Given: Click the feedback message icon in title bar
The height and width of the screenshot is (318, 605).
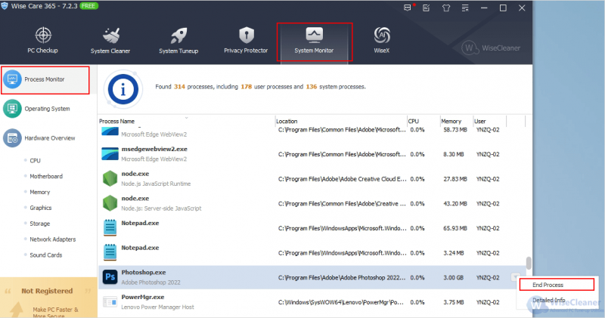Looking at the screenshot, I should coord(408,8).
